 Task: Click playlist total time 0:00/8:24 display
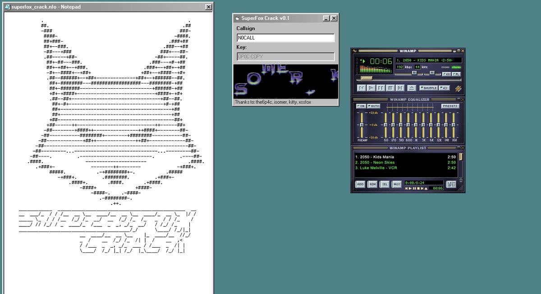click(x=424, y=183)
